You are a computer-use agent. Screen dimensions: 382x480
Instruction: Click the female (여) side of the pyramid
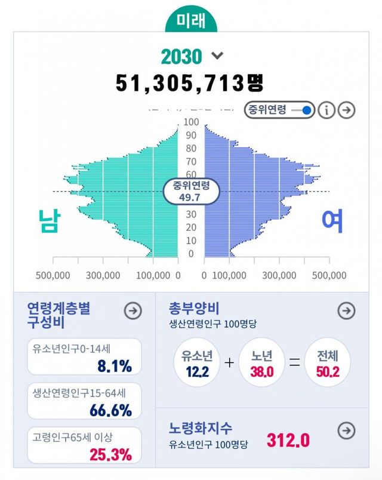click(263, 197)
